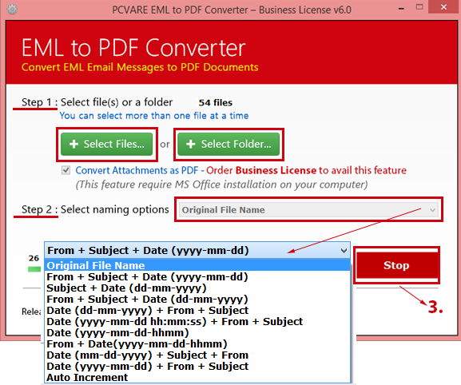Click the plus icon on Select Folder
This screenshot has width=461, height=385.
(190, 144)
